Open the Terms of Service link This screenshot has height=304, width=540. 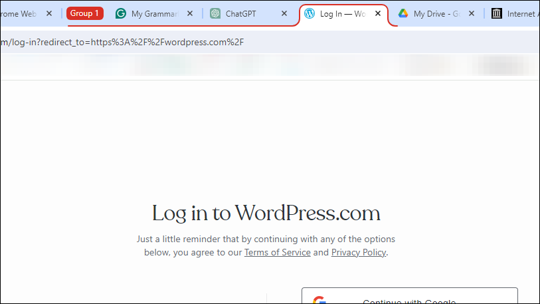(x=277, y=253)
